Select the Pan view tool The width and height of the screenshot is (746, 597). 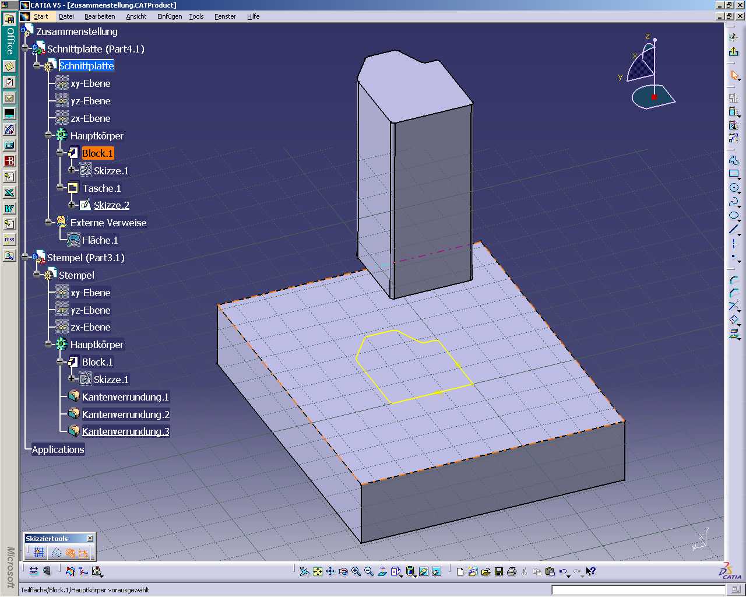(x=330, y=571)
